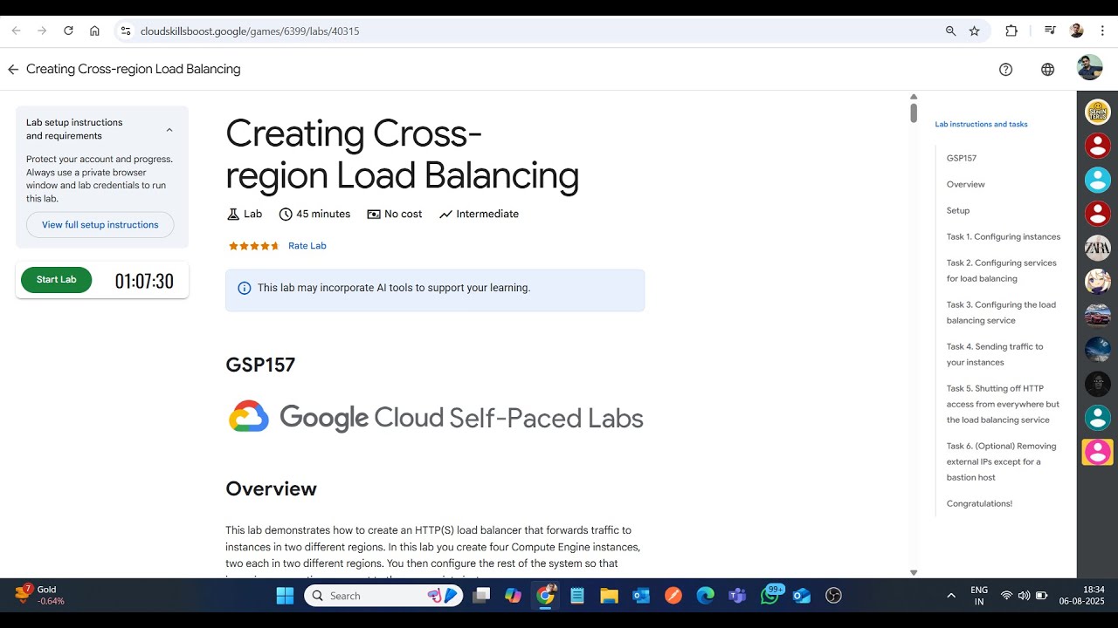
Task: Click the Start Lab button
Action: click(x=56, y=280)
